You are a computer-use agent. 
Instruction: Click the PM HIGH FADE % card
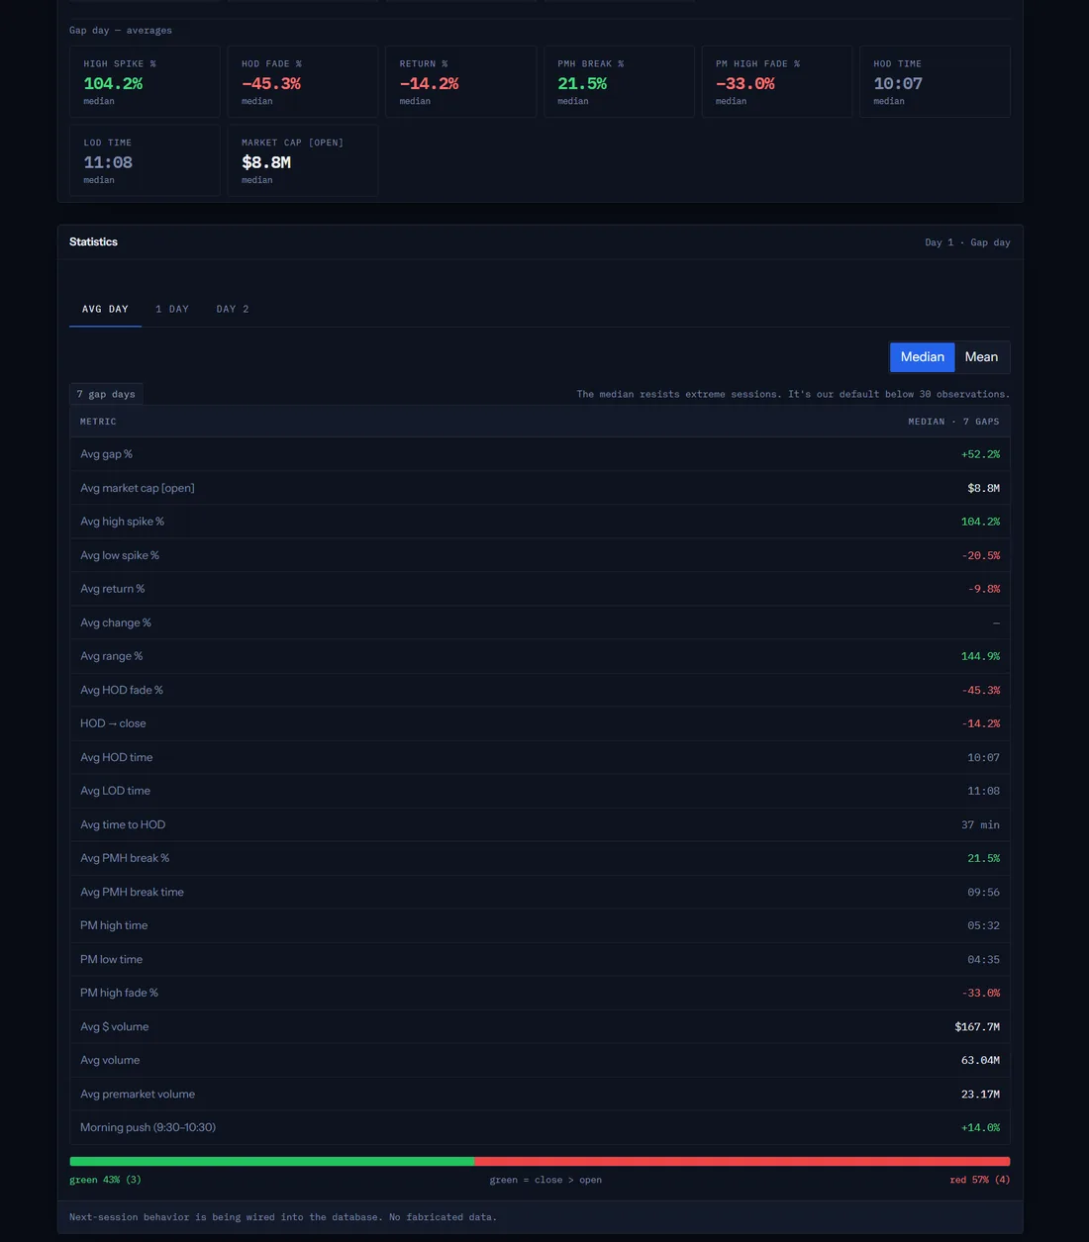point(777,82)
